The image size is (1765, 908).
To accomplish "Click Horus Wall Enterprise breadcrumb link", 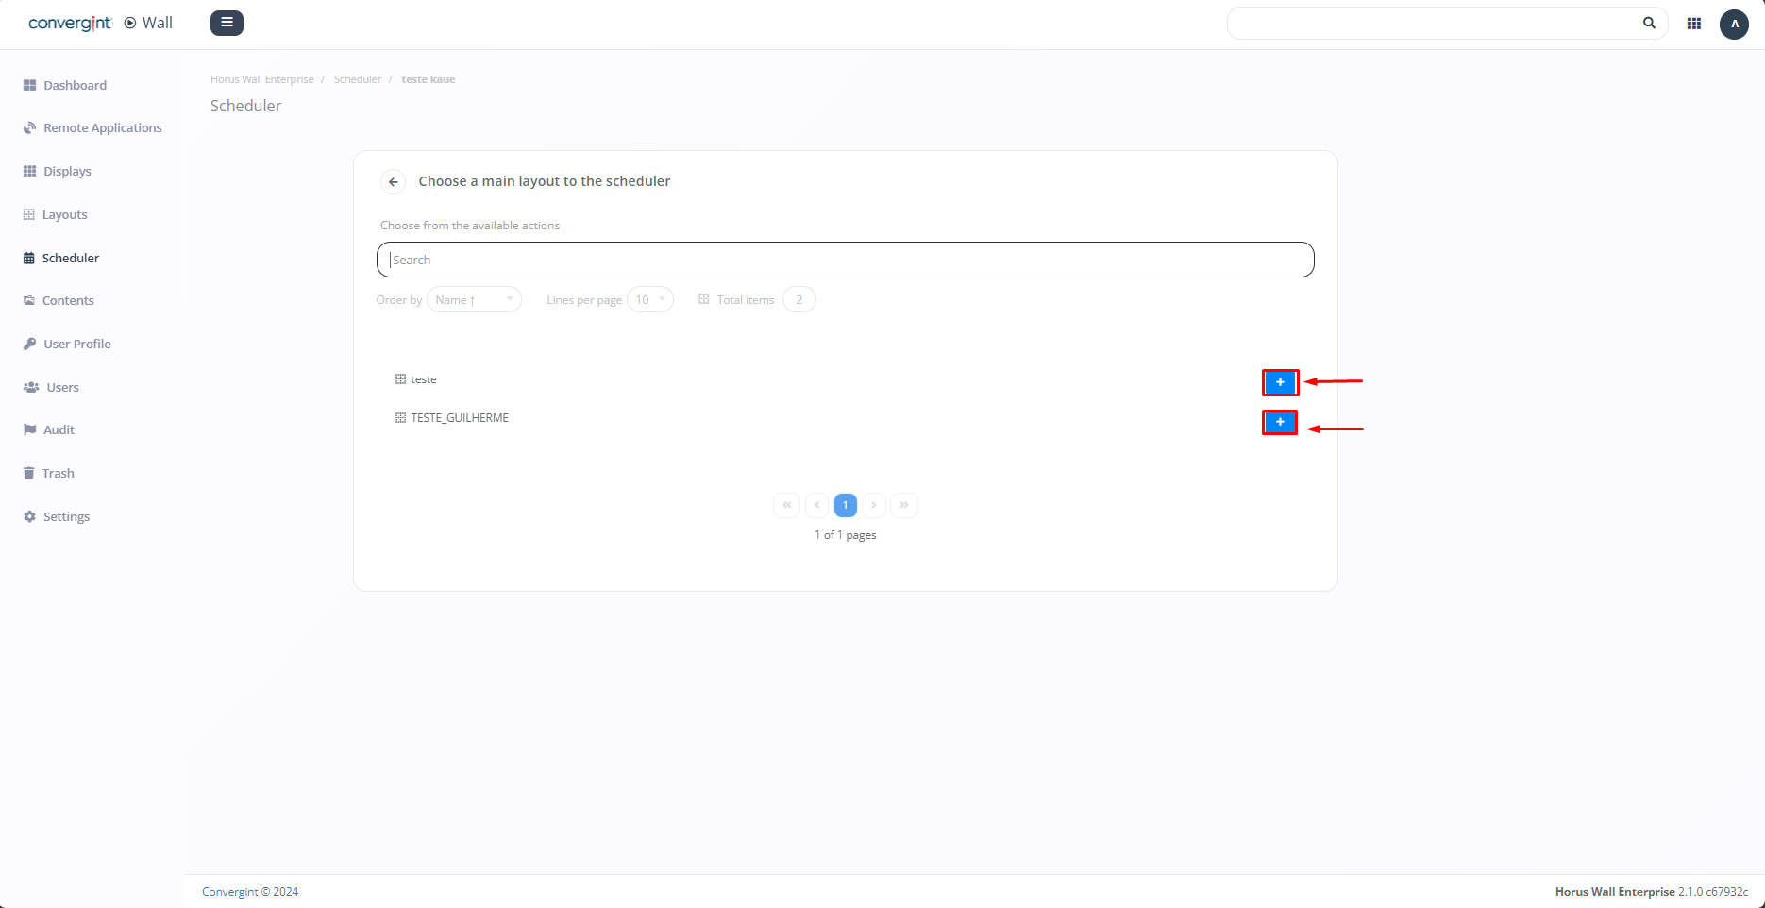I will (261, 79).
